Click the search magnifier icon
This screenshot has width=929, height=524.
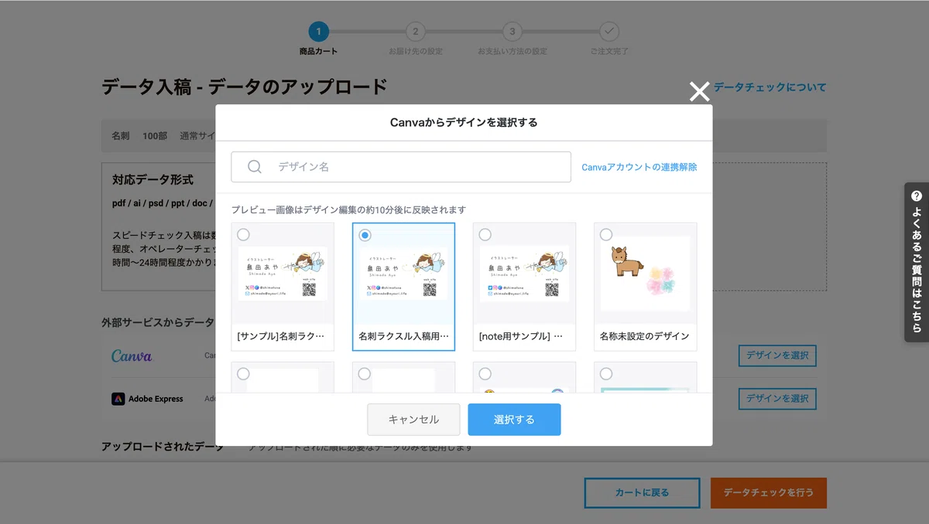(255, 166)
